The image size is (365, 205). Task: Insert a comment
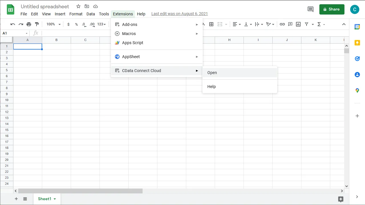pos(290,24)
